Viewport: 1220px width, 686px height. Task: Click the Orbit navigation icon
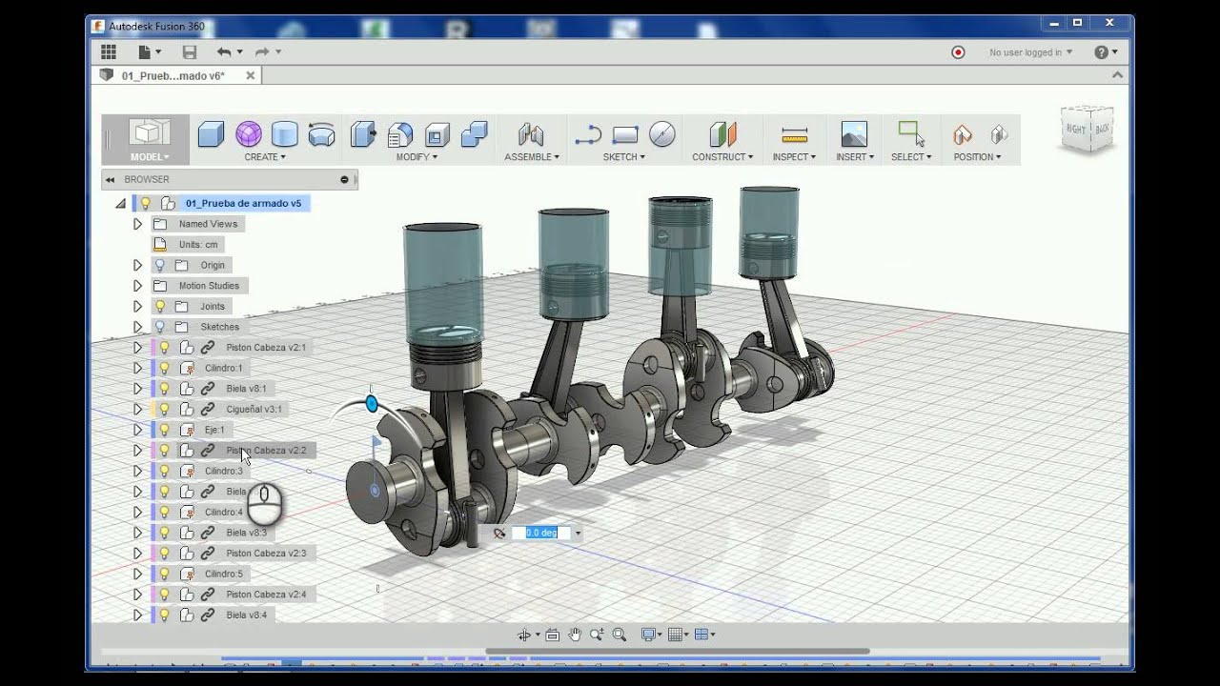[x=523, y=635]
